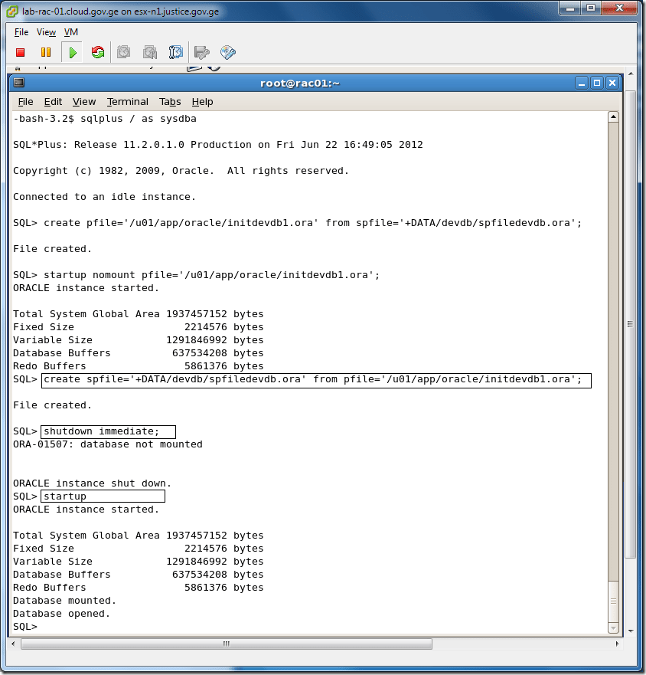Click the terminal scrollbar up arrow
Image resolution: width=646 pixels, height=675 pixels.
click(612, 117)
